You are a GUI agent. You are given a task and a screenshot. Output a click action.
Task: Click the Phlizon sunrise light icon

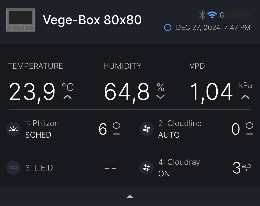[13, 129]
